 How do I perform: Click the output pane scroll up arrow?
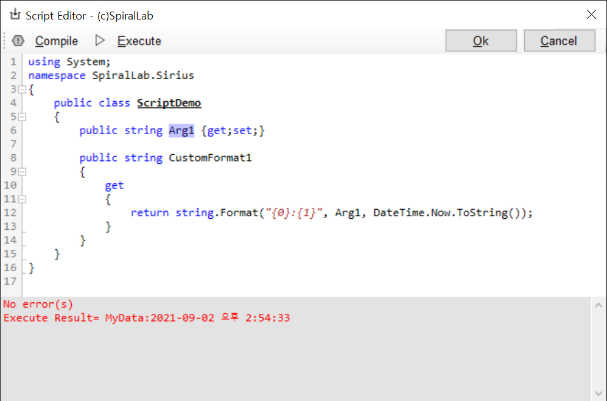[x=598, y=305]
